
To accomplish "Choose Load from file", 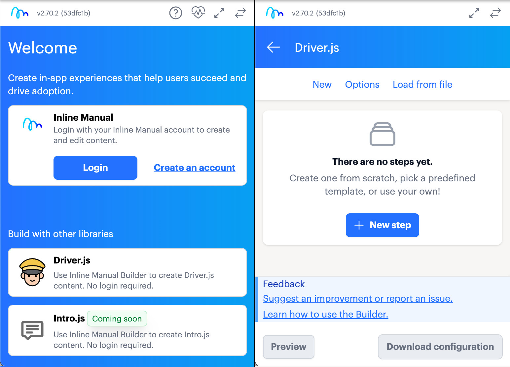I will tap(422, 84).
